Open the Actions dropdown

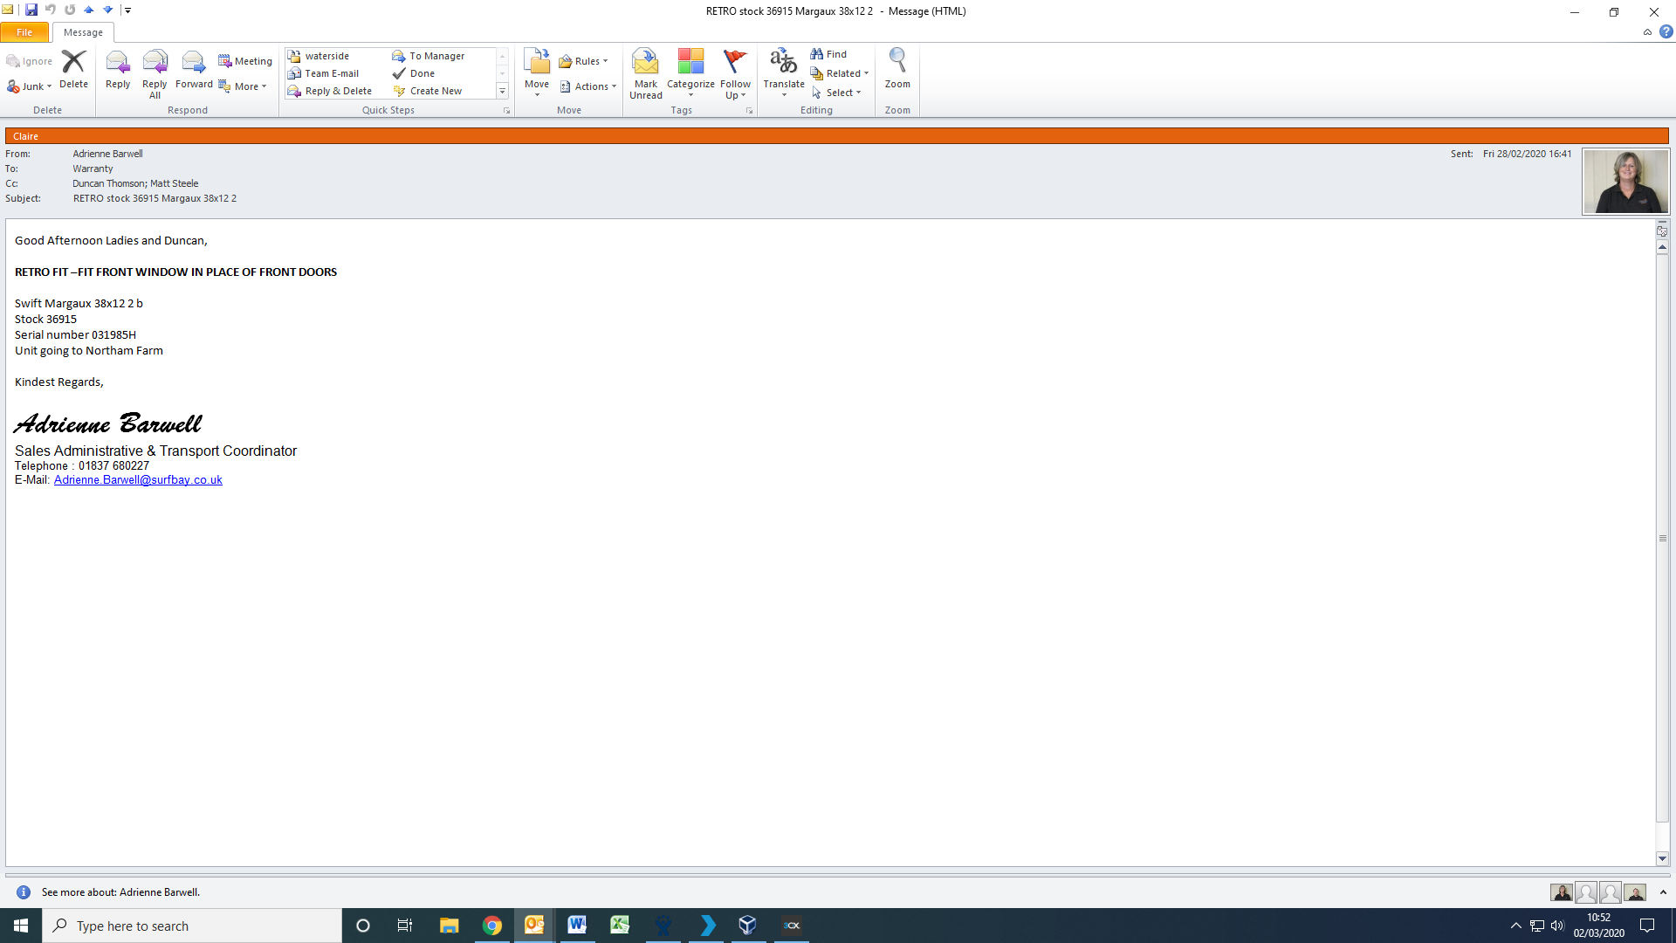pos(589,86)
